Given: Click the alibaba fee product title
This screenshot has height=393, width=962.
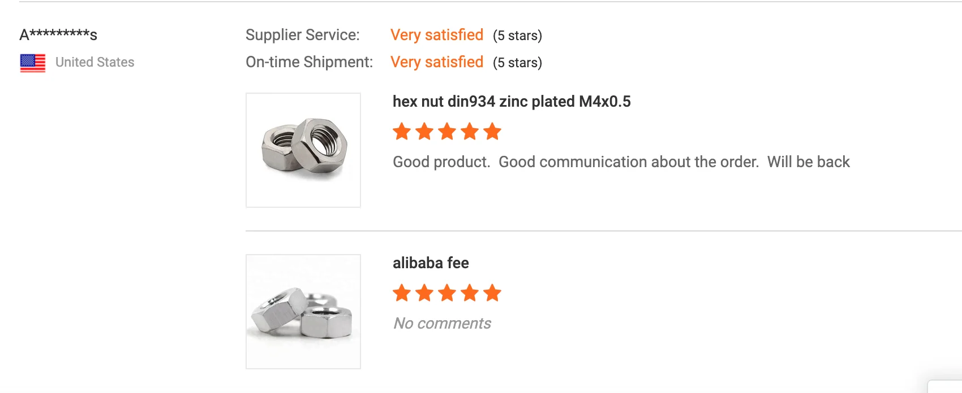Looking at the screenshot, I should tap(431, 263).
